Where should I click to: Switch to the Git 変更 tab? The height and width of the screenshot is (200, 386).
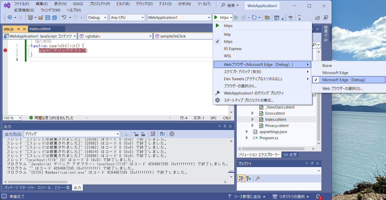(290, 155)
